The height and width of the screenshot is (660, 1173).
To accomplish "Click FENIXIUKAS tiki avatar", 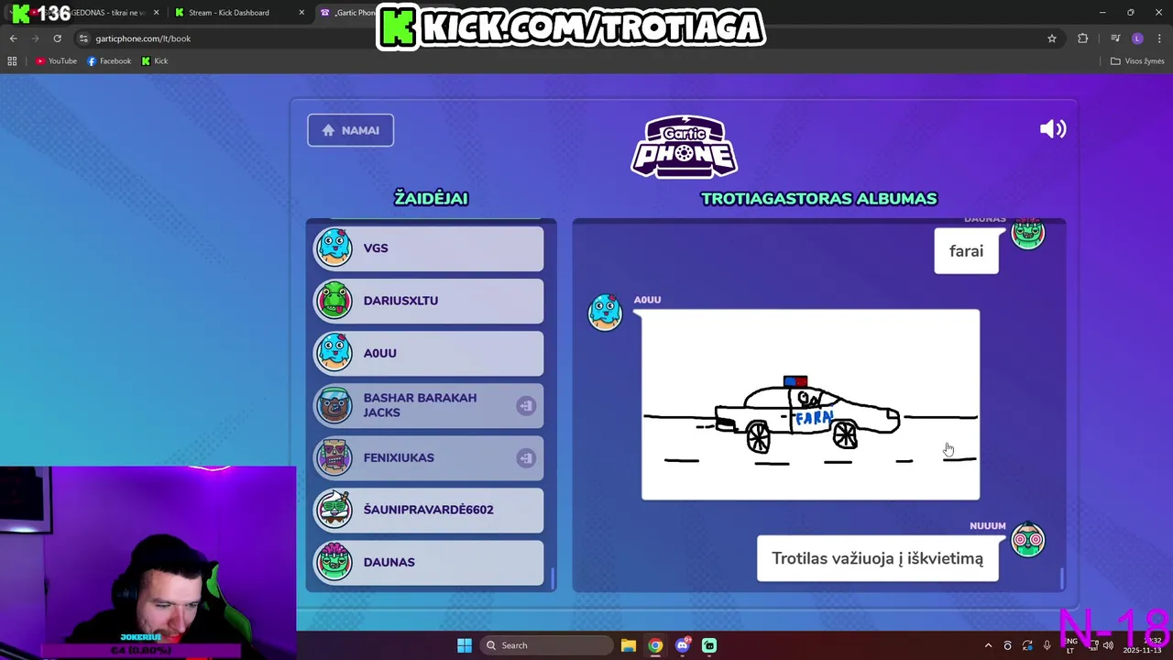I will pyautogui.click(x=334, y=457).
